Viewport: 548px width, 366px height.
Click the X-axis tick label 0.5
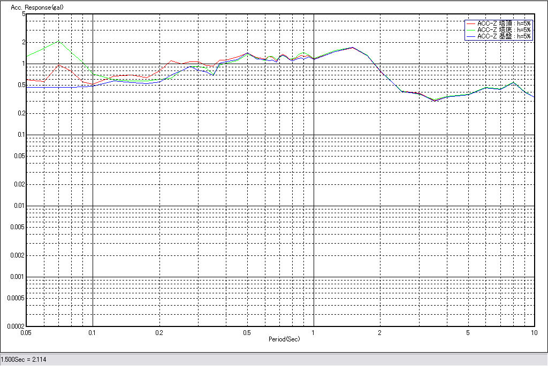pos(247,333)
